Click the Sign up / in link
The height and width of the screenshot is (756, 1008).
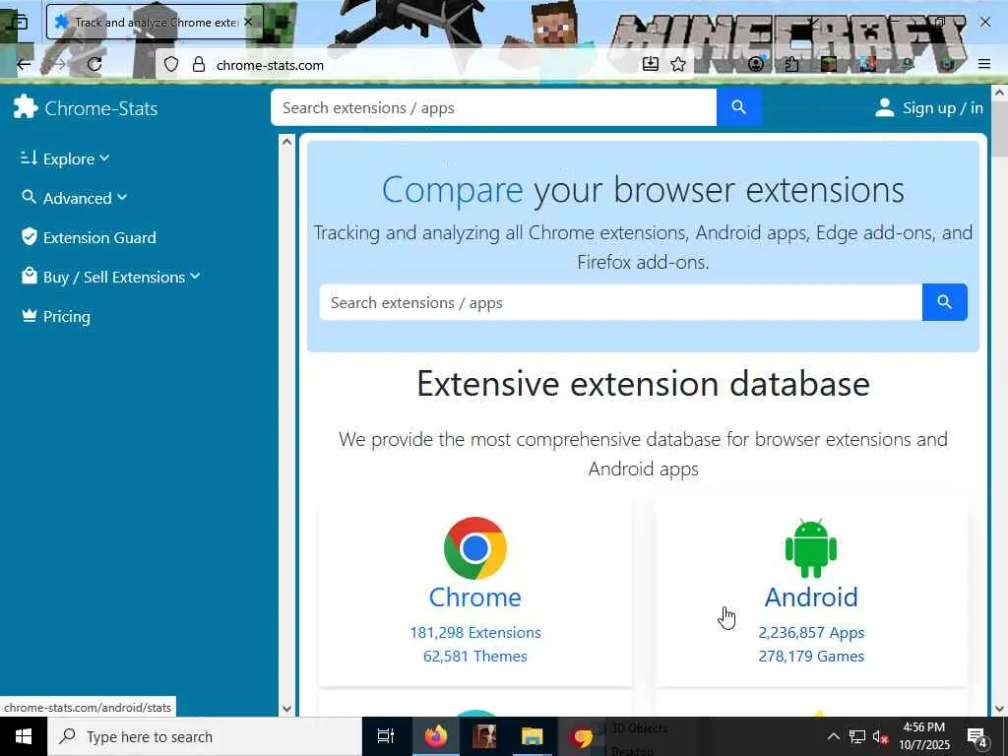942,108
